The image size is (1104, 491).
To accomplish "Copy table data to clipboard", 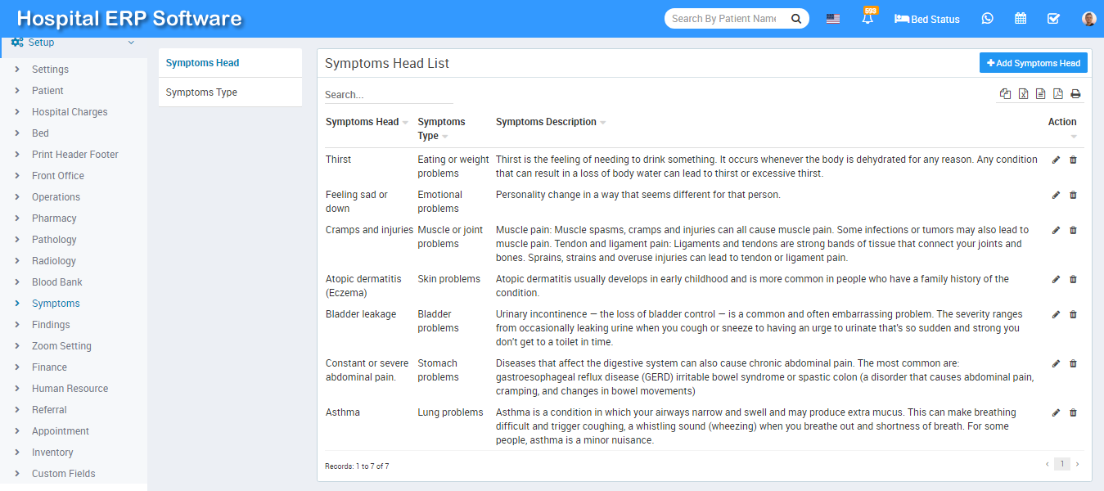I will [x=1005, y=94].
